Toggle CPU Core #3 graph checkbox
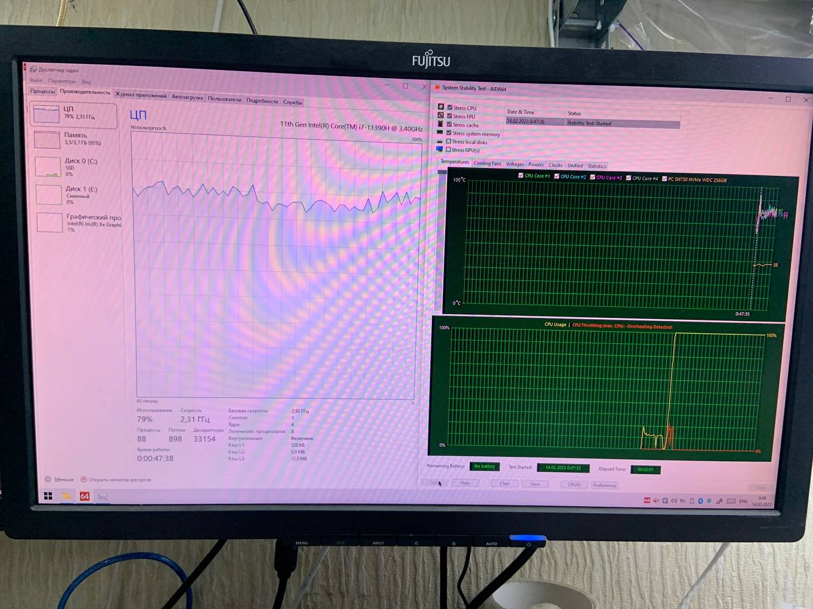Screen dimensions: 813x609 (x=593, y=178)
